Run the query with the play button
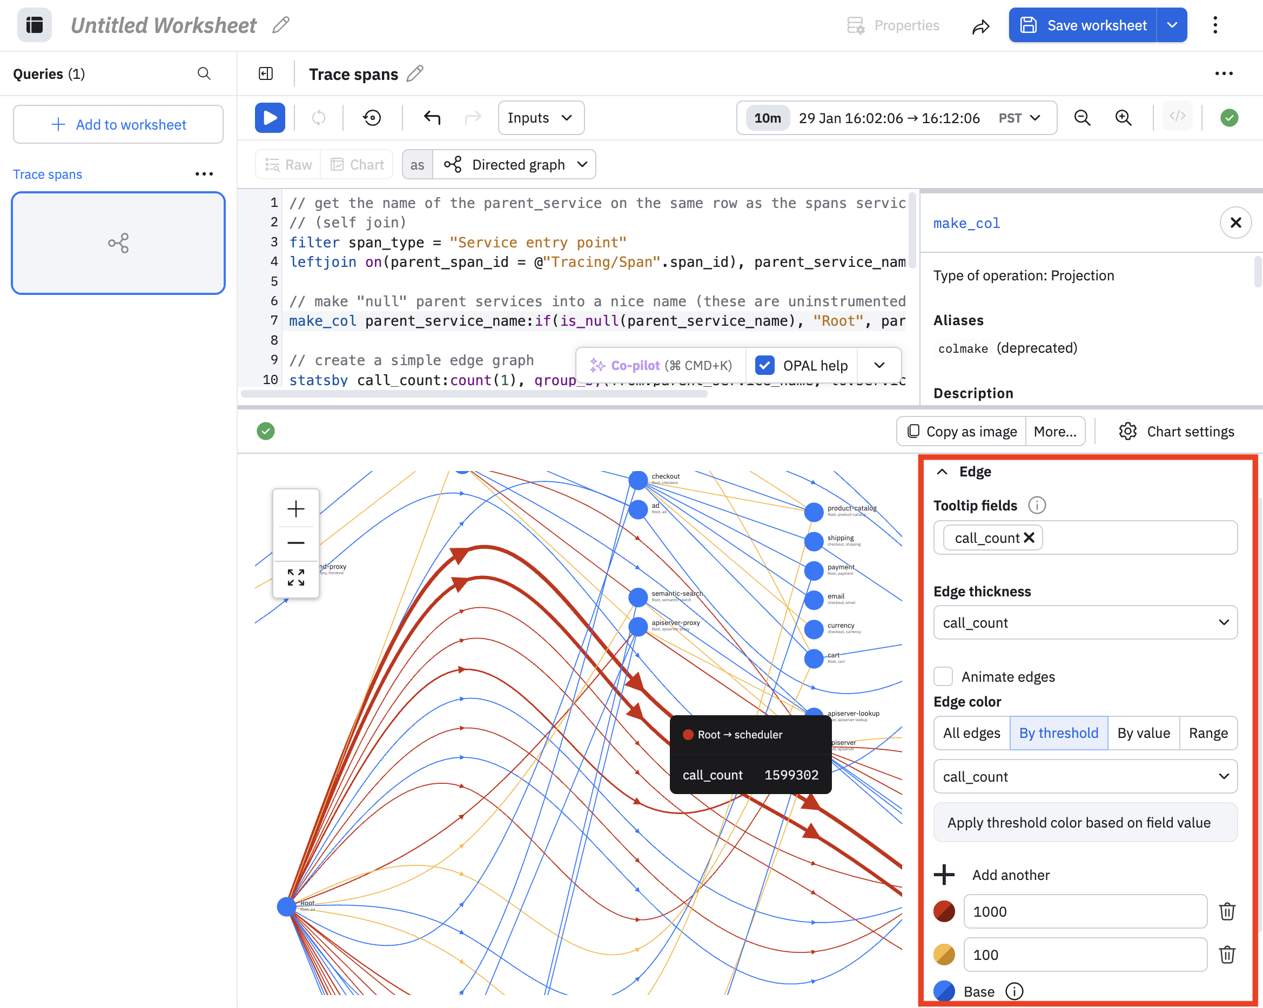 click(270, 118)
